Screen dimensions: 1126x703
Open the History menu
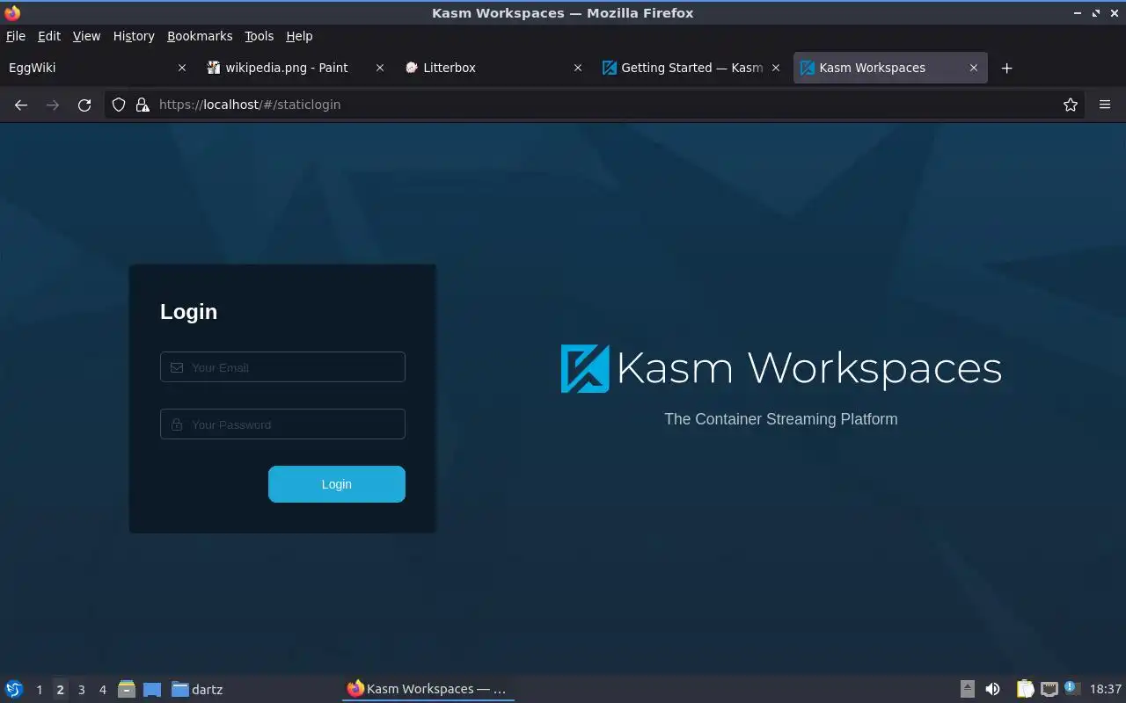pos(134,36)
